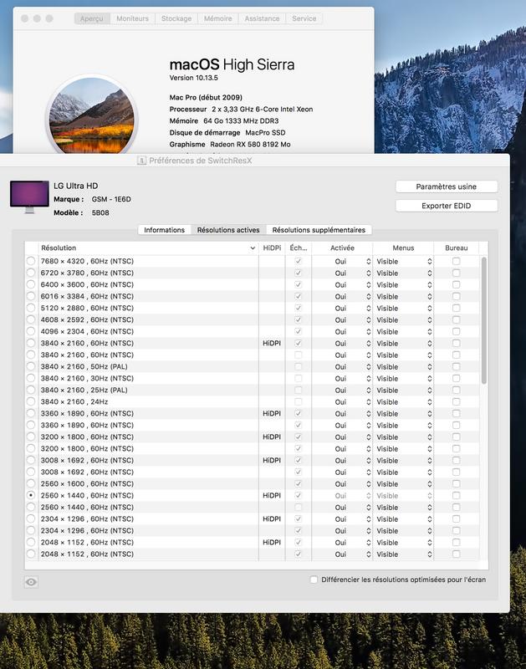The image size is (526, 669).
Task: Click the Exporter EDID button
Action: [447, 206]
